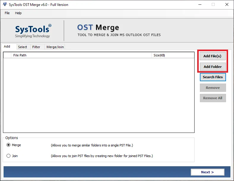The width and height of the screenshot is (234, 181).
Task: Click the 'OST Merge' banner heading
Action: point(98,27)
